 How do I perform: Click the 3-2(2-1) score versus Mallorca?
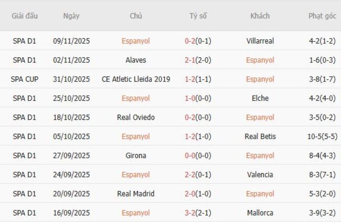(198, 213)
